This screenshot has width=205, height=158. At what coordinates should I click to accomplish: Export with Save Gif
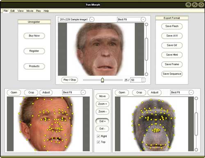172,45
